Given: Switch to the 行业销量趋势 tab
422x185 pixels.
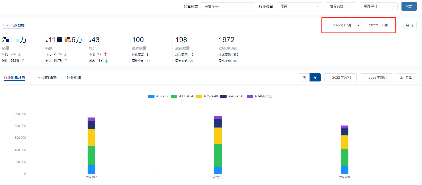Looking at the screenshot, I should [14, 78].
